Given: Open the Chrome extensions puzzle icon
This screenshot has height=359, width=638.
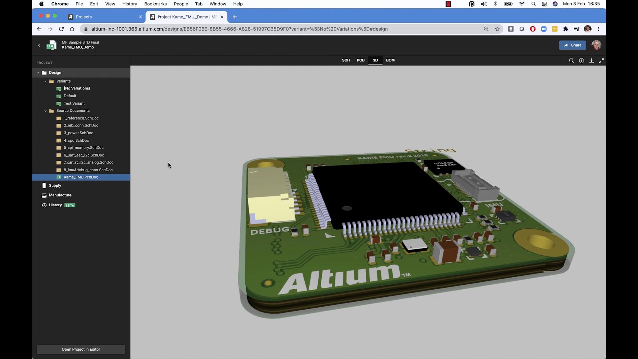Looking at the screenshot, I should [566, 29].
